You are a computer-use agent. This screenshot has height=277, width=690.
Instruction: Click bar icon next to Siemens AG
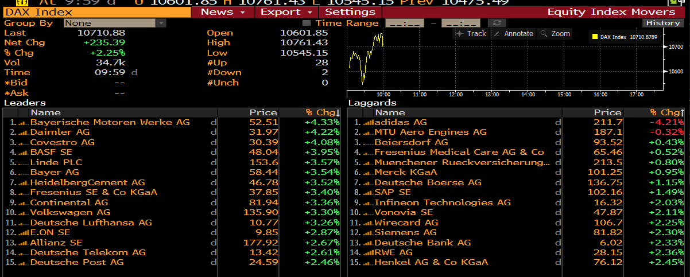pyautogui.click(x=369, y=233)
